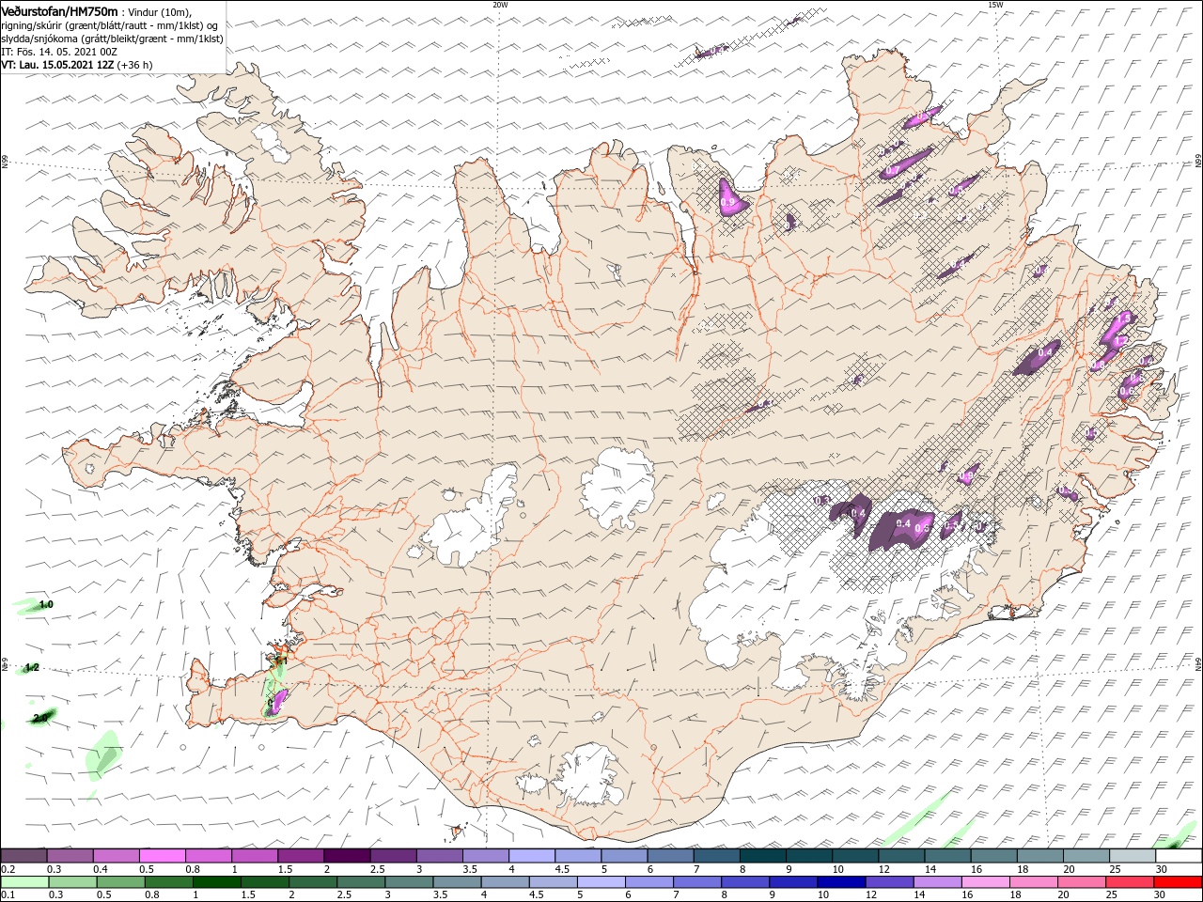
Task: Click the 'IT: Fös. 14. 05. 2021 00Z' line
Action: pos(58,52)
